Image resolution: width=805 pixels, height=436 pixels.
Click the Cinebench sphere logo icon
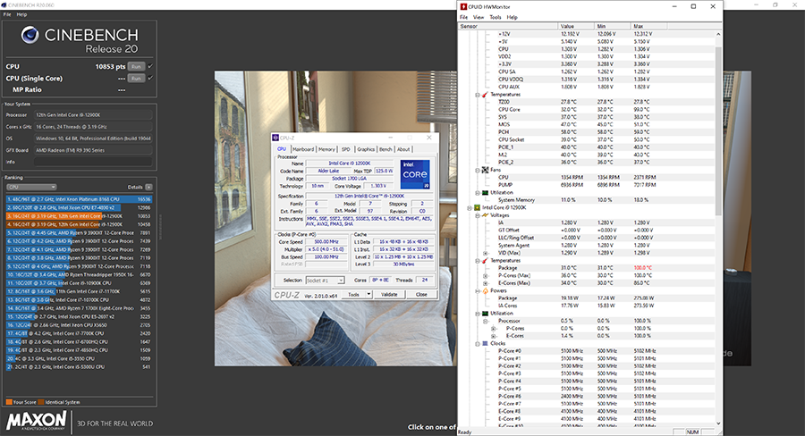tap(30, 36)
